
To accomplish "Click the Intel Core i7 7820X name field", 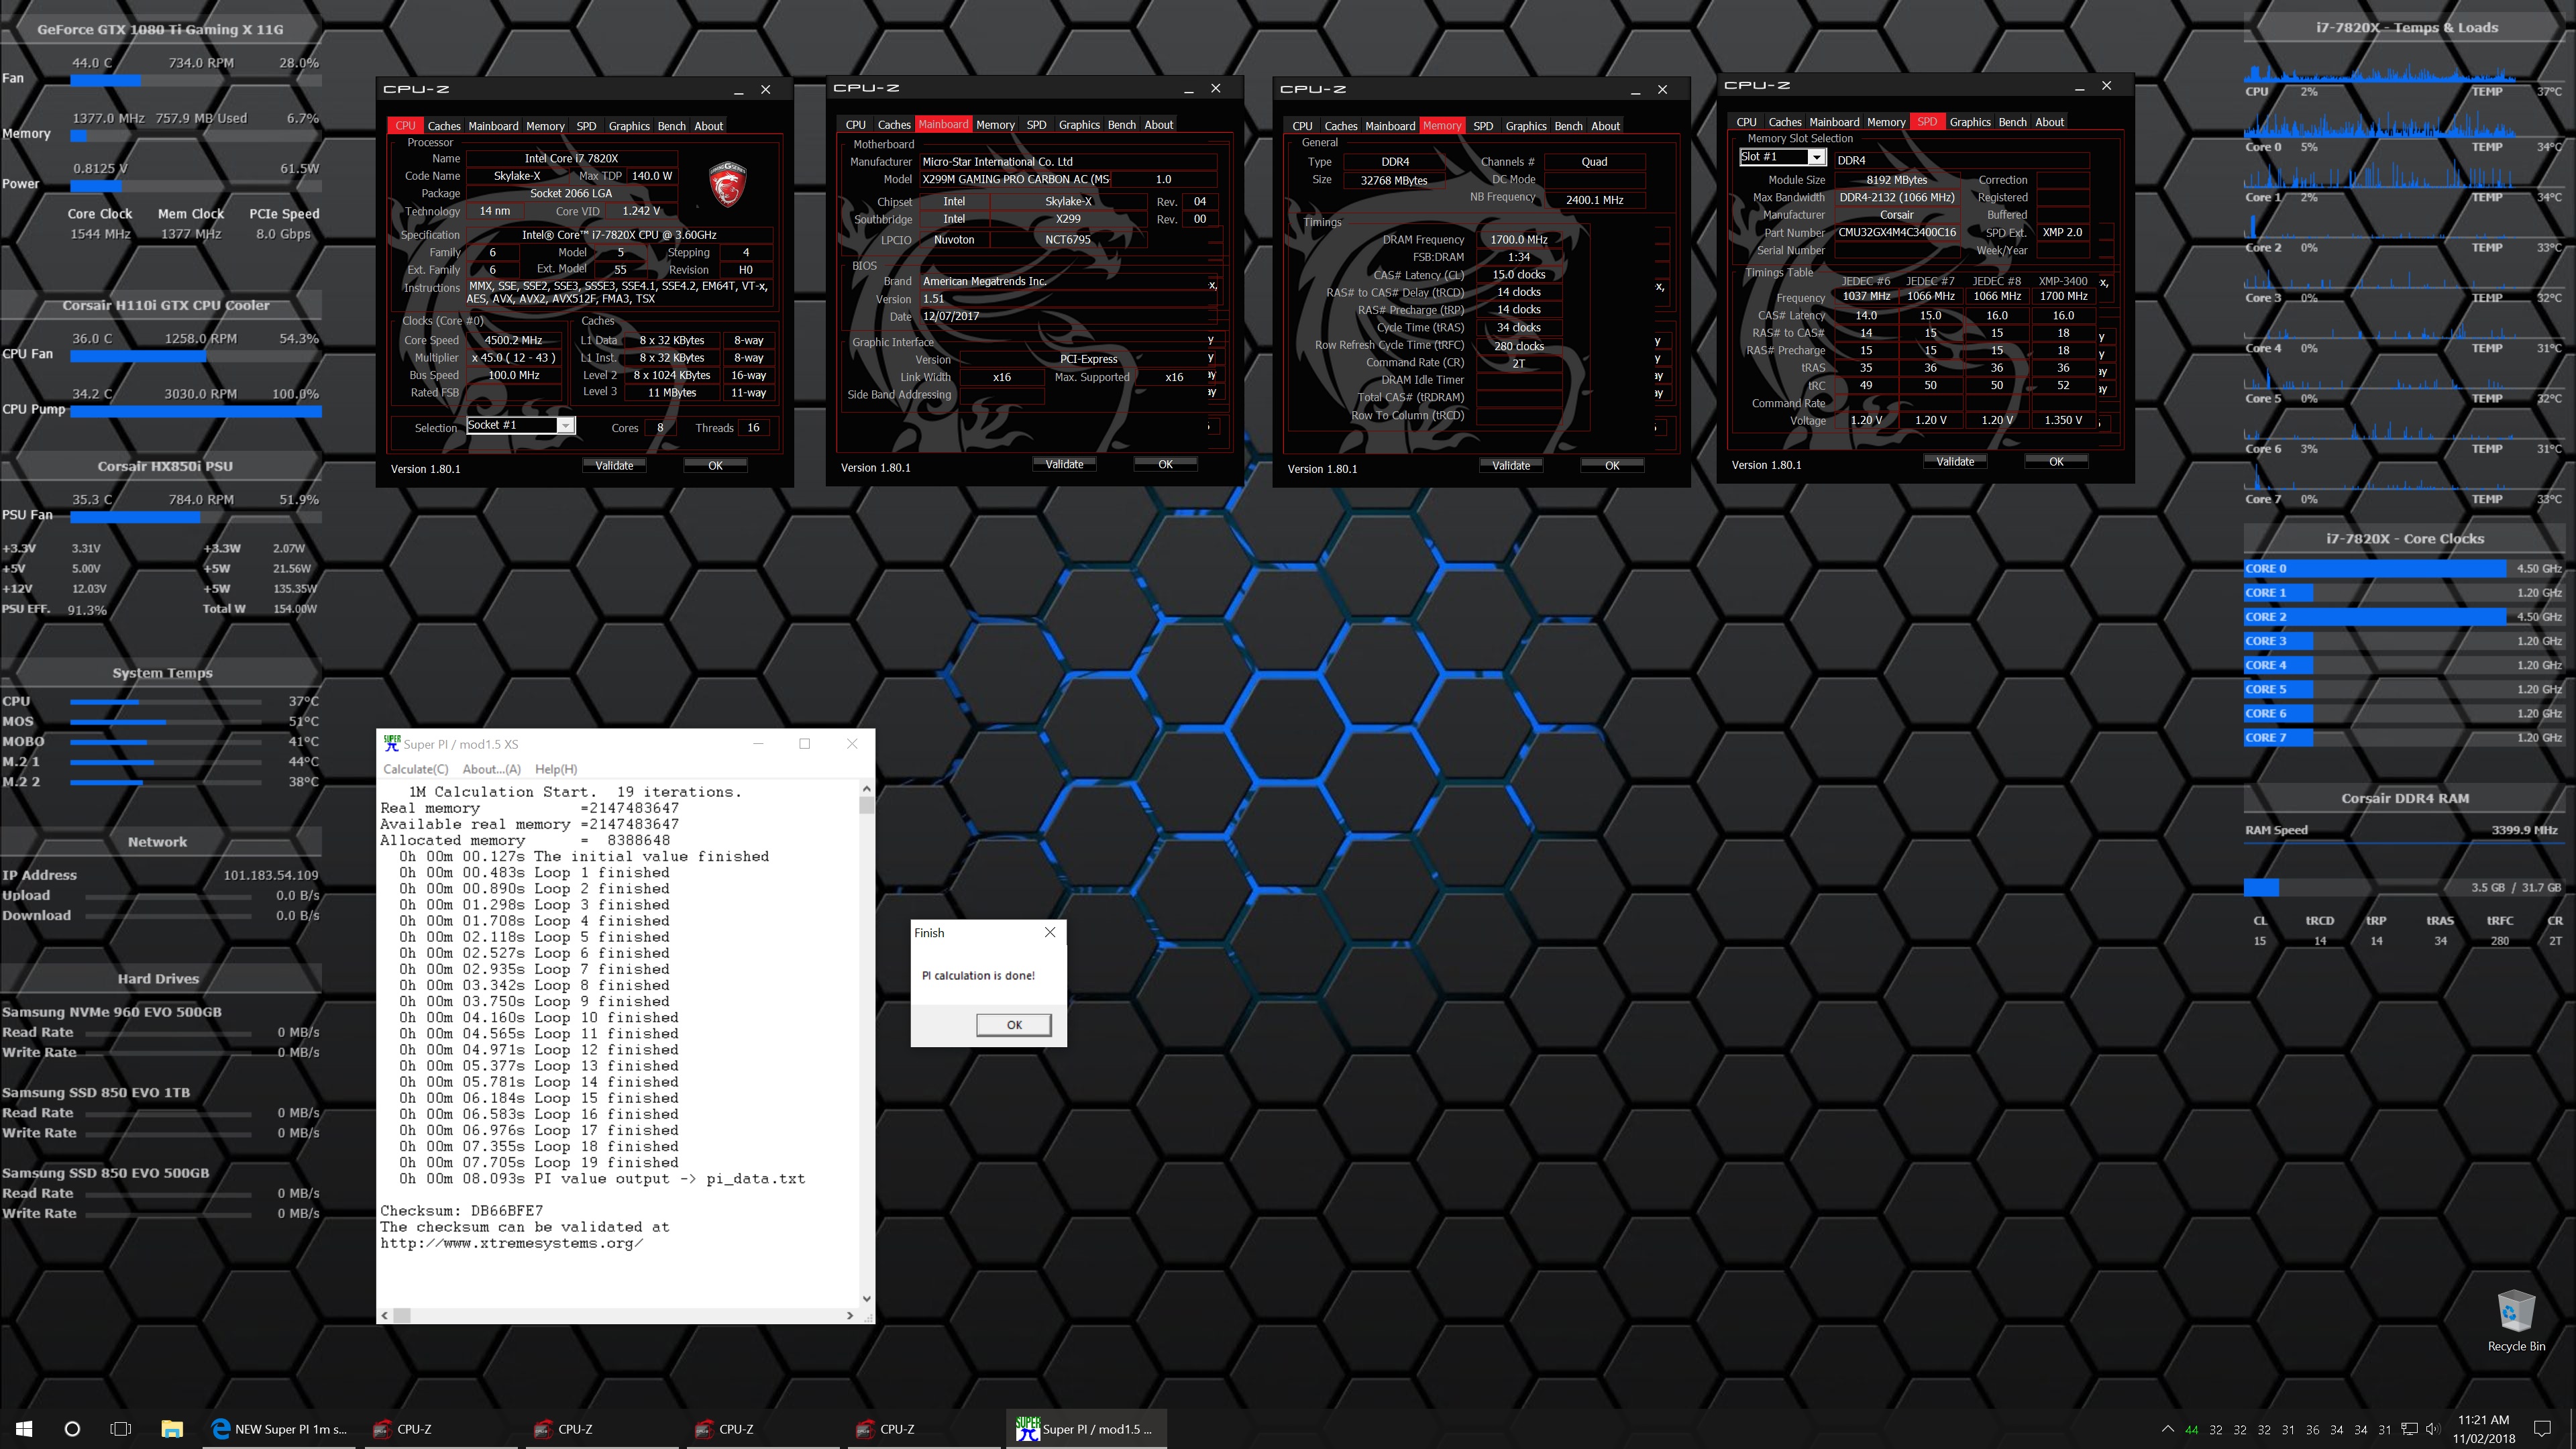I will (x=571, y=158).
